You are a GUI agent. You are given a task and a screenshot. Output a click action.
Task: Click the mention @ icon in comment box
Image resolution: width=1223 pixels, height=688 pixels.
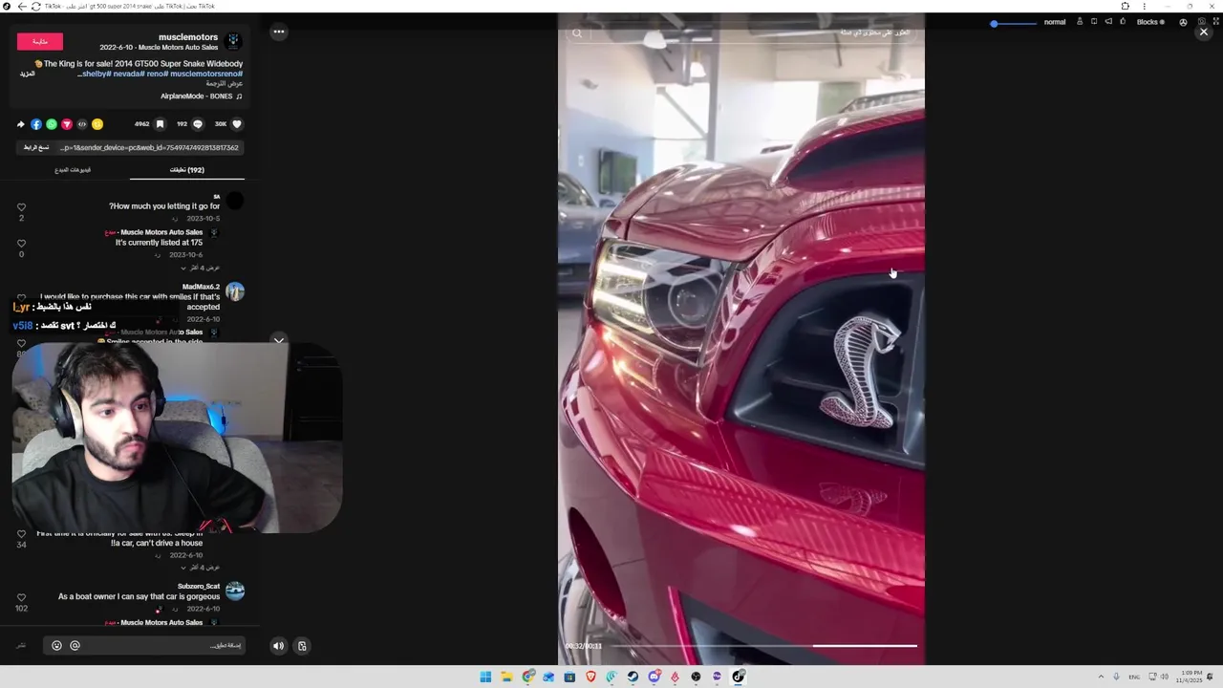[x=75, y=646]
